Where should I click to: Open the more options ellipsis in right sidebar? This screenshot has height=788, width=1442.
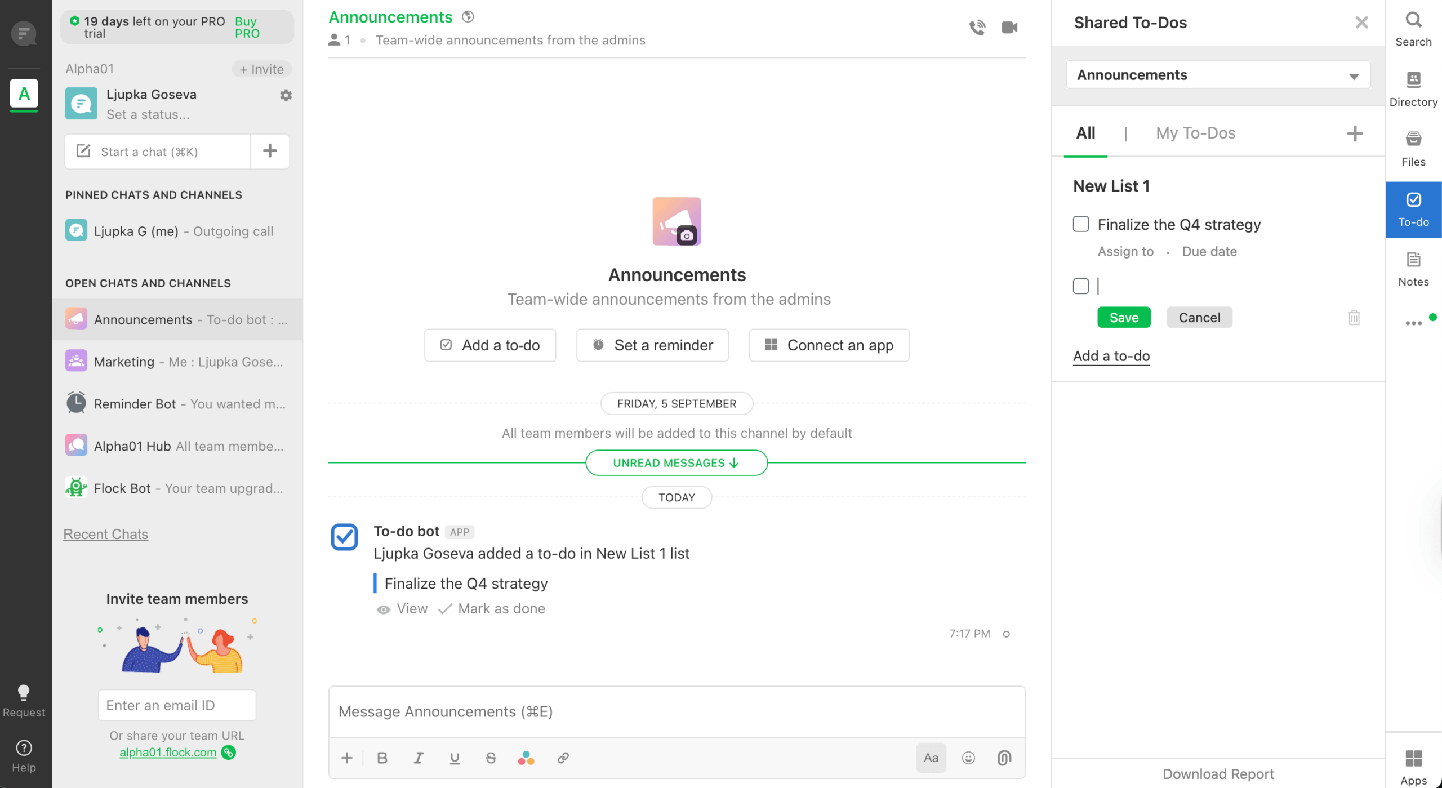(1413, 323)
